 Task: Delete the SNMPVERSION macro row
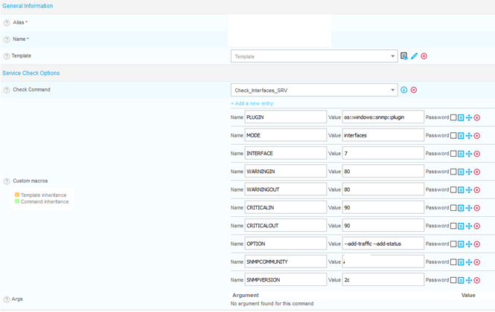click(x=477, y=279)
